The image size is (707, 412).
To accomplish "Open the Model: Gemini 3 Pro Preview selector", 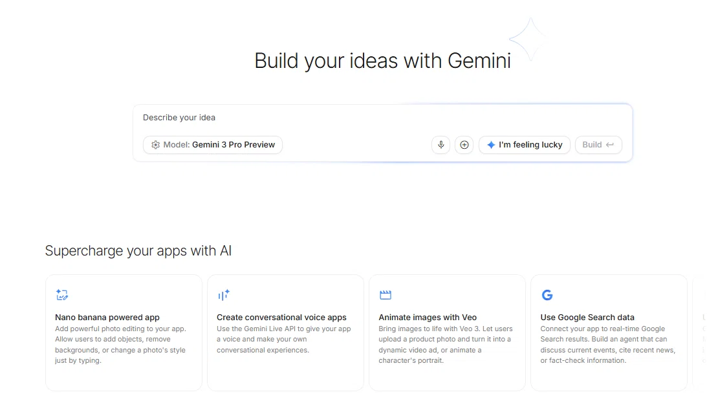I will [213, 145].
